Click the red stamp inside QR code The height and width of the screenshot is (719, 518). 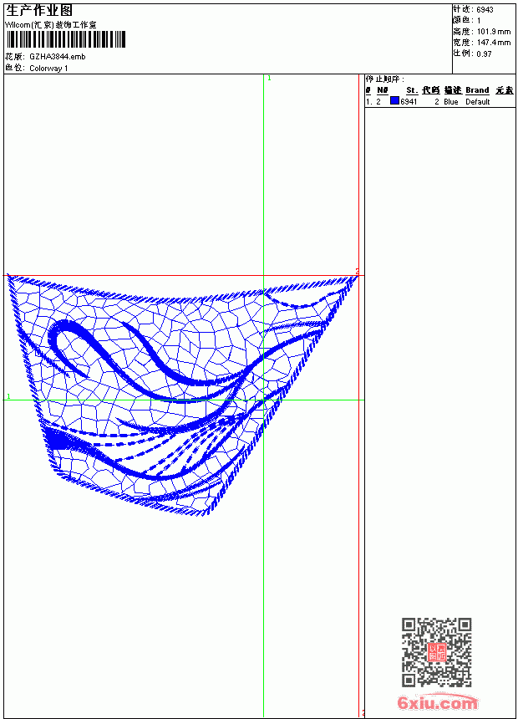[x=437, y=651]
